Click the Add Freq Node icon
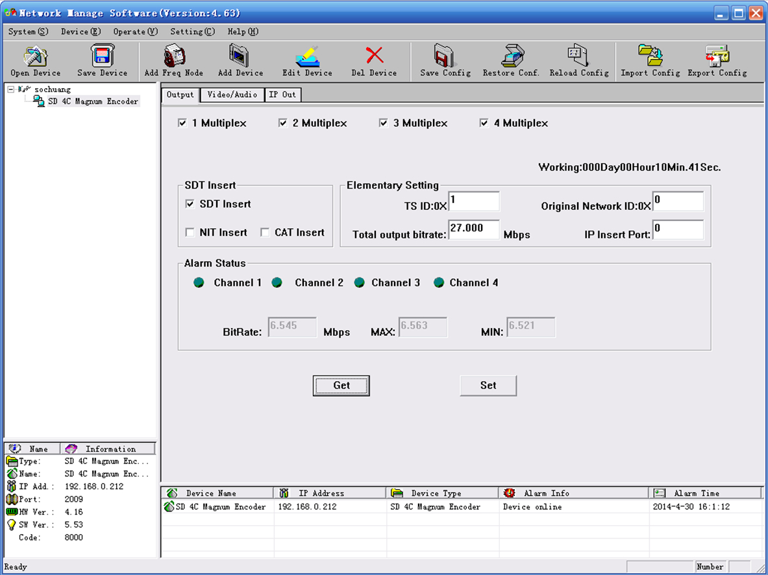The image size is (768, 575). pyautogui.click(x=173, y=56)
